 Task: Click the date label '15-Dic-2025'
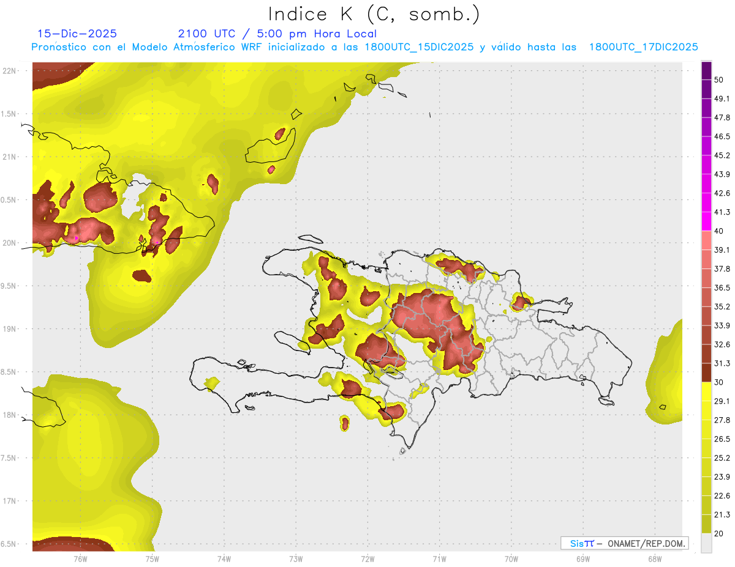pos(77,34)
